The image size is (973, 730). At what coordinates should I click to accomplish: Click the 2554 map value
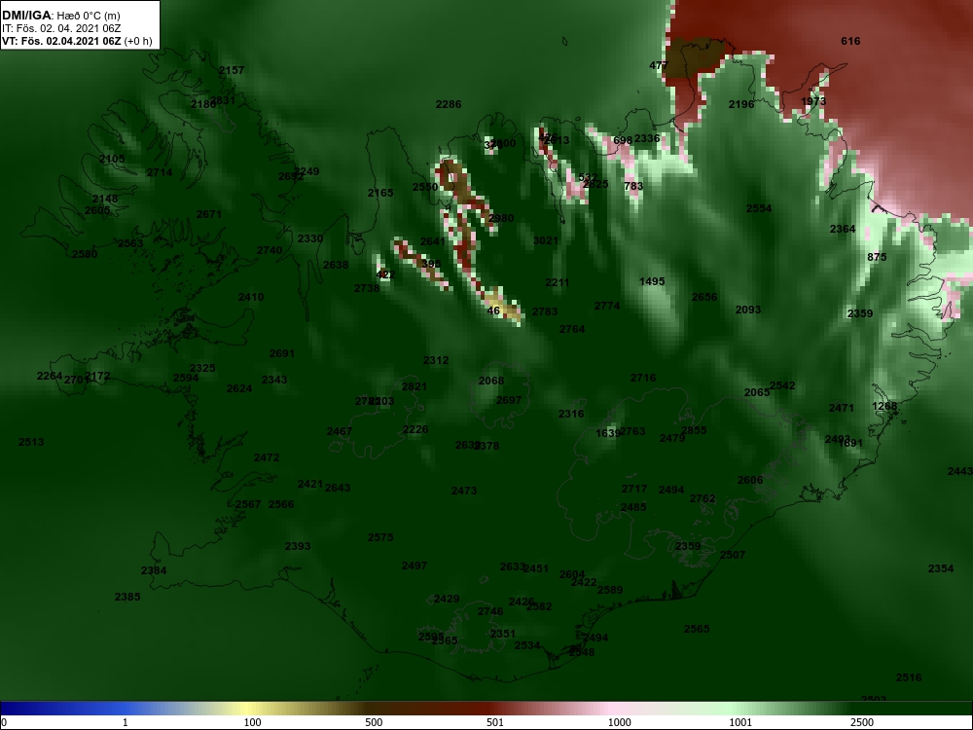point(759,208)
